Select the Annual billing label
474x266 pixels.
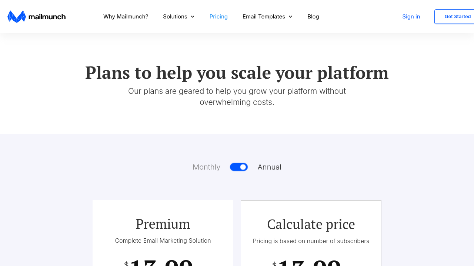point(269,167)
